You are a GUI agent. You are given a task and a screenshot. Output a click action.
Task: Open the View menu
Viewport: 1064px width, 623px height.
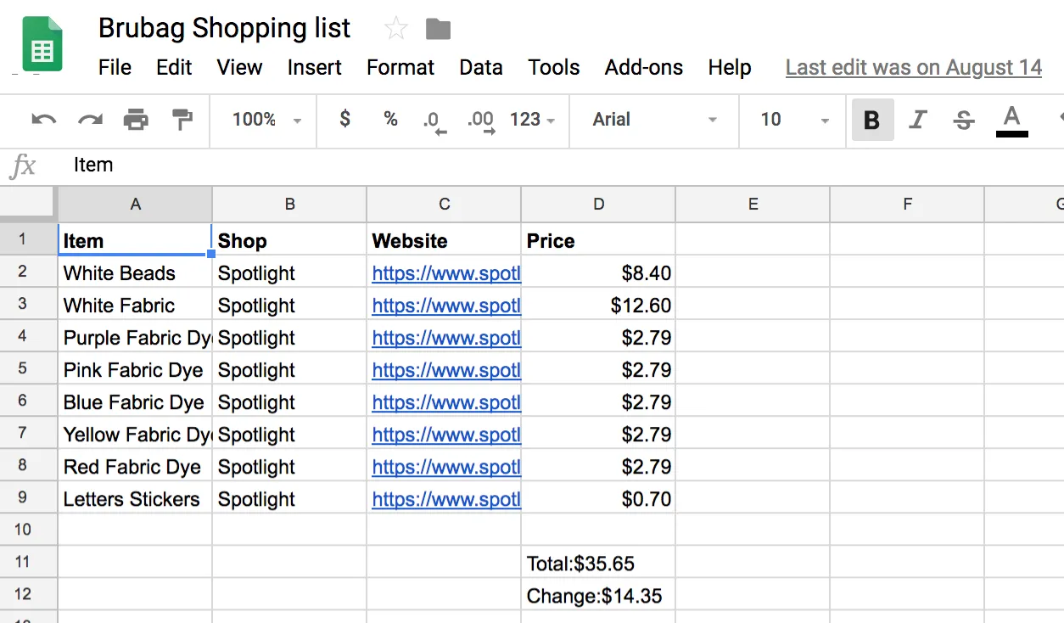click(x=239, y=68)
